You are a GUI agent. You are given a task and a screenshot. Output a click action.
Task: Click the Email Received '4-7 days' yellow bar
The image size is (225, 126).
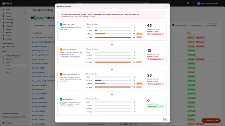pyautogui.click(x=100, y=34)
